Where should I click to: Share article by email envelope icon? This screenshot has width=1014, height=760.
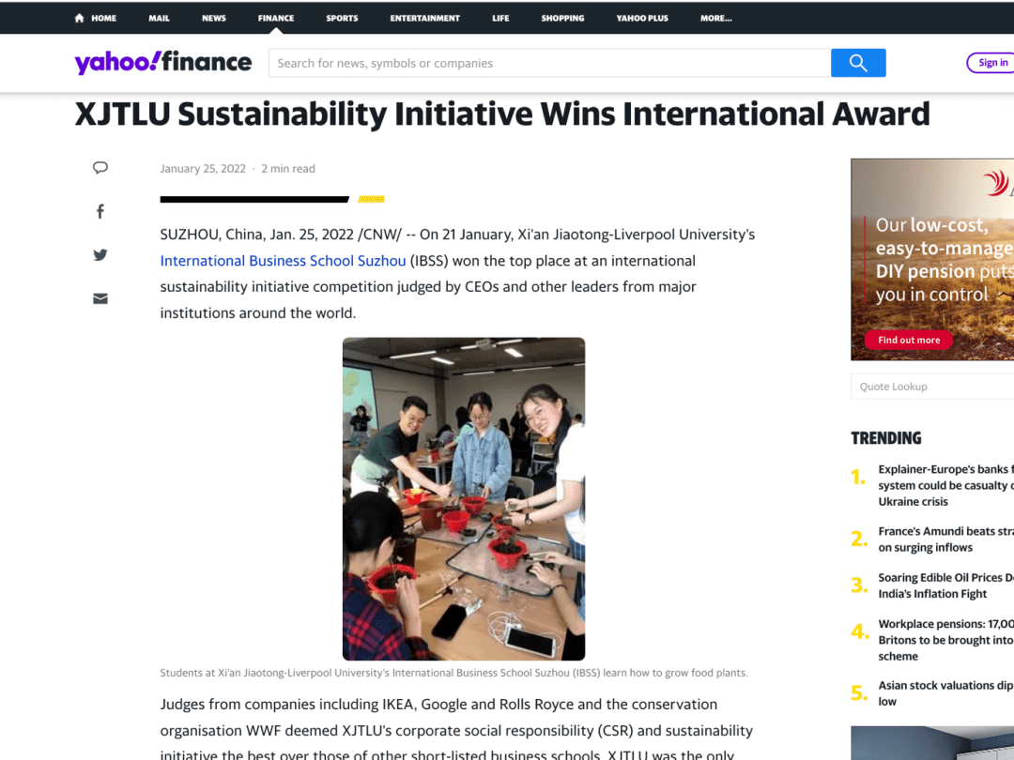(x=100, y=299)
